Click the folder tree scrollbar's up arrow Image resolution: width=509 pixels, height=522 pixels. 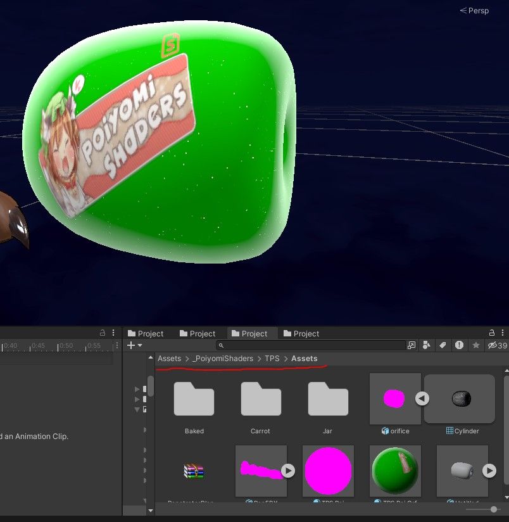tap(151, 357)
